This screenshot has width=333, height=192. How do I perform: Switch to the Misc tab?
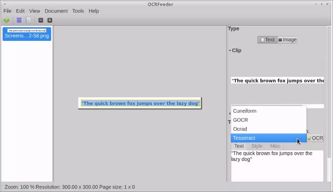(x=275, y=146)
